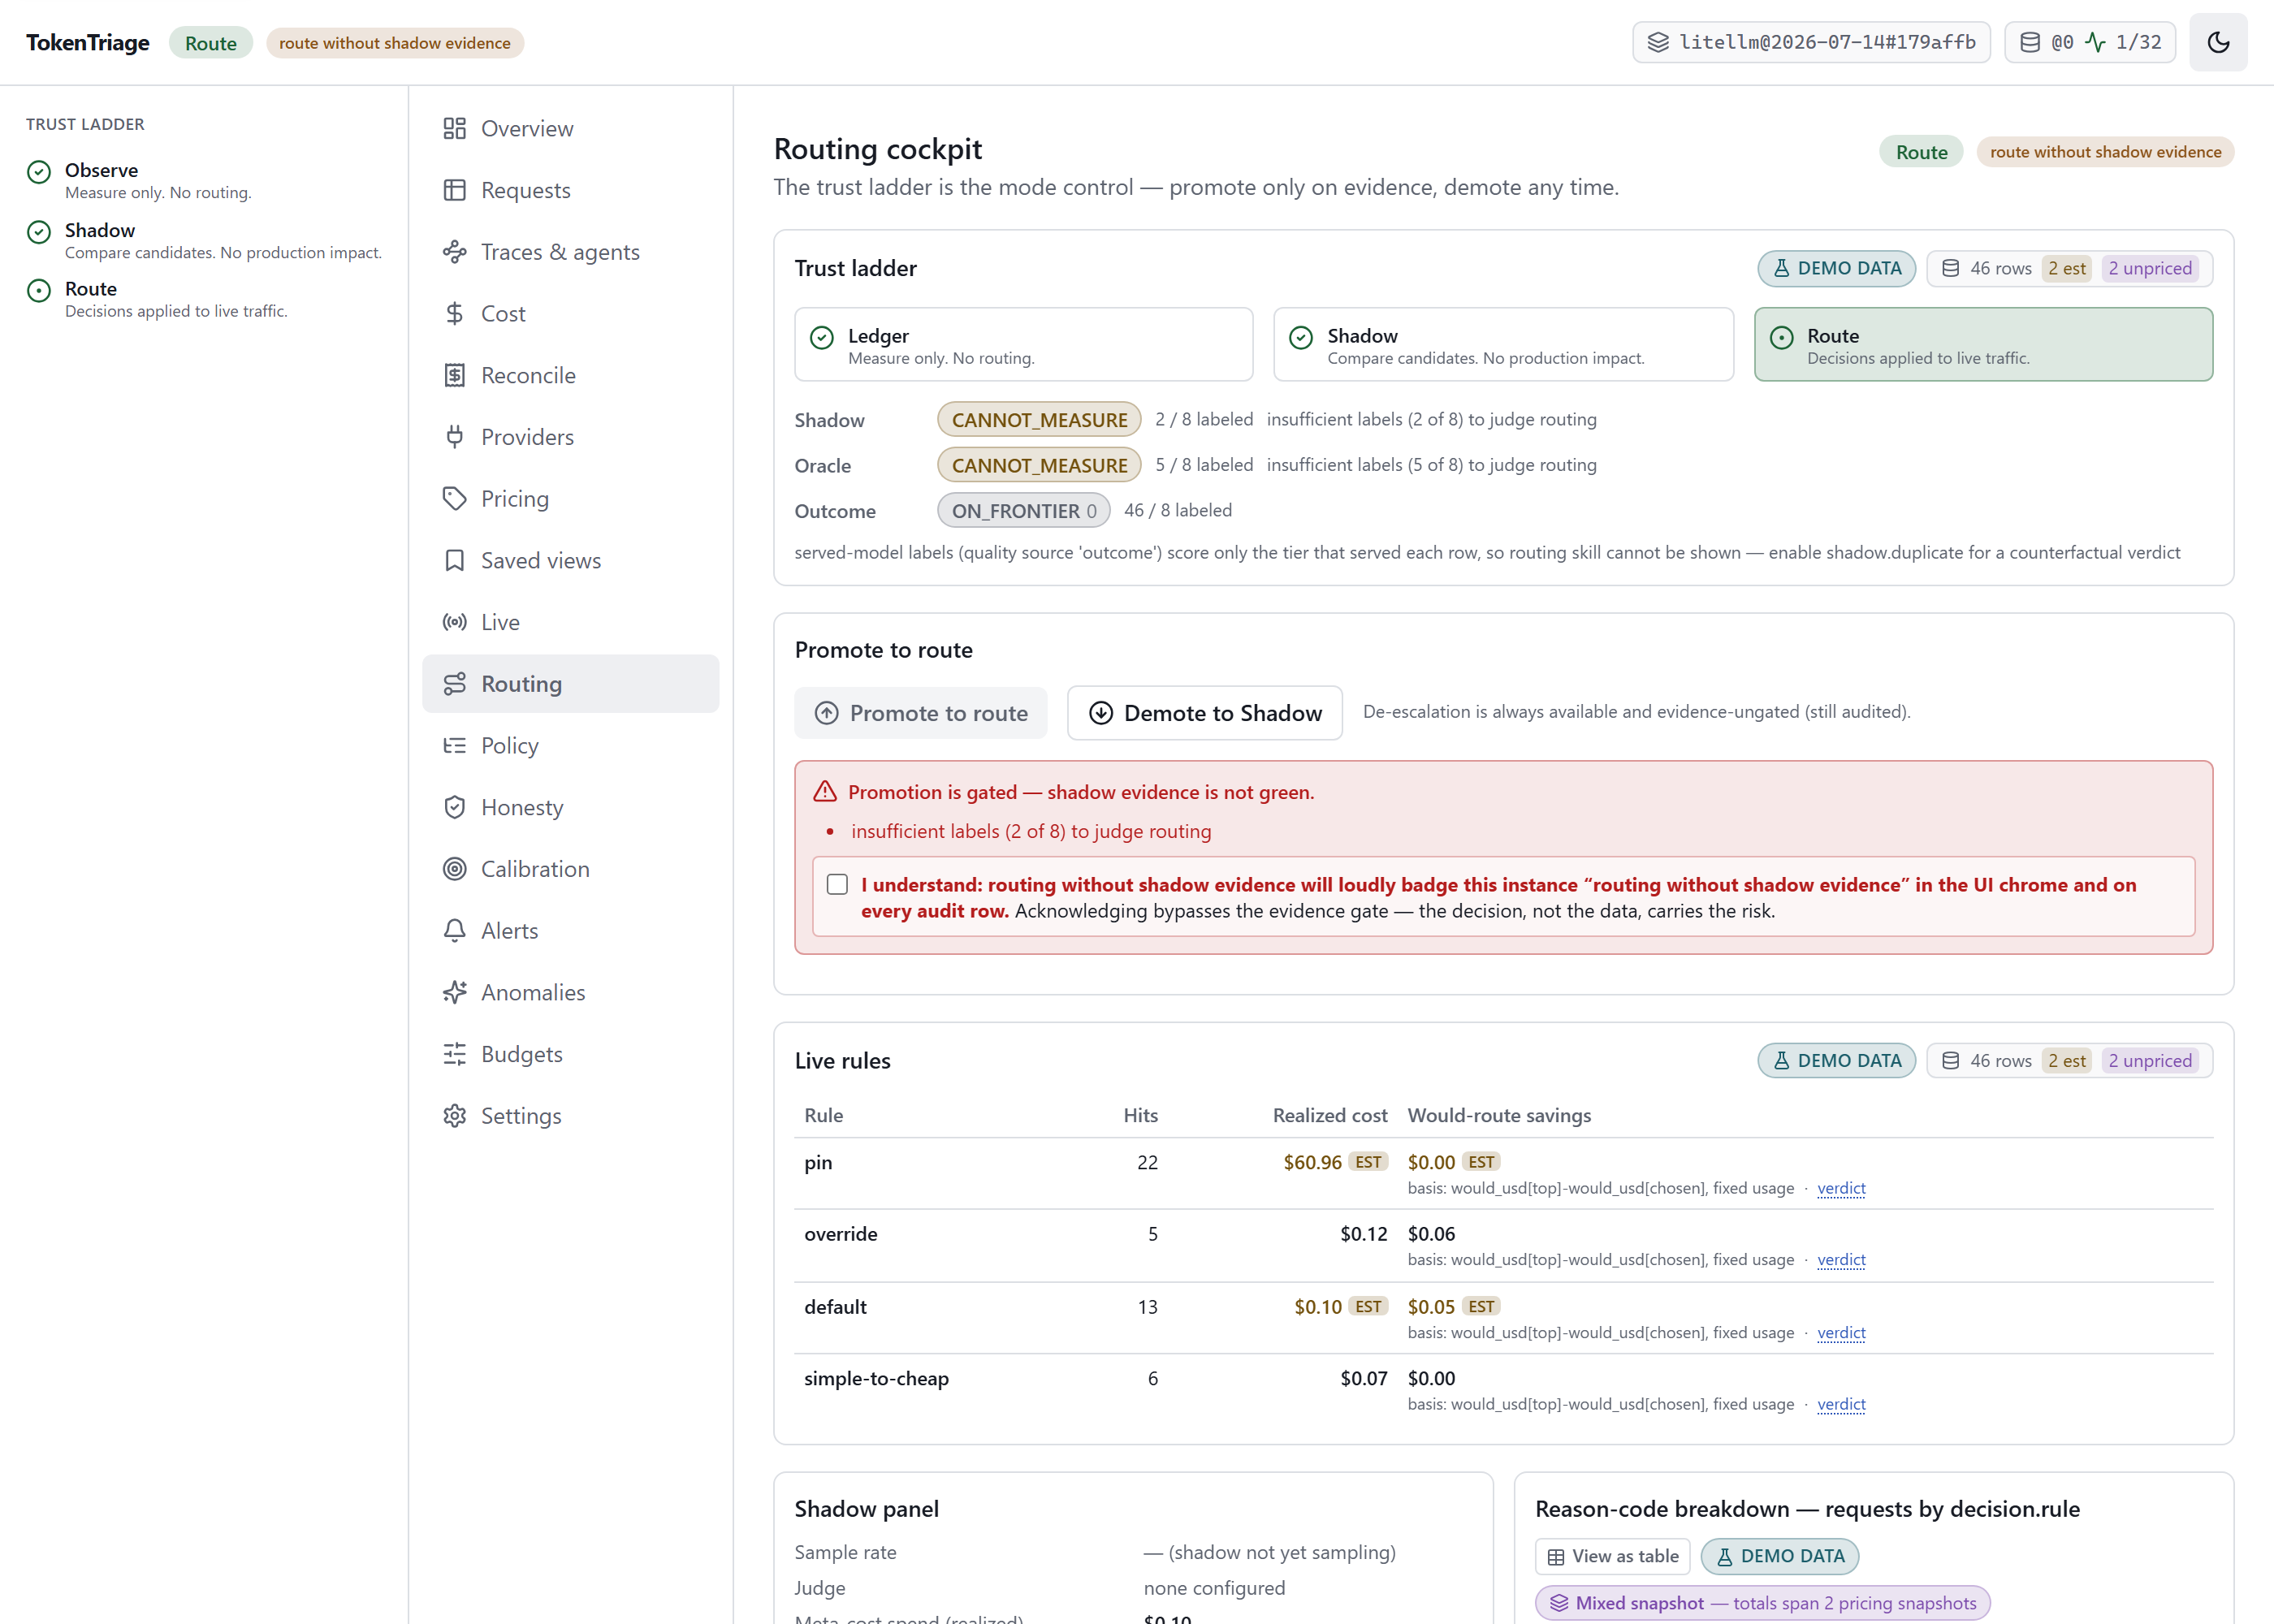
Task: Click the layers icon beside litellm snapshot
Action: click(x=1657, y=42)
